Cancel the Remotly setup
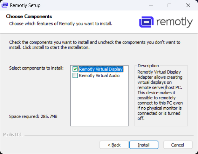 coord(178,145)
